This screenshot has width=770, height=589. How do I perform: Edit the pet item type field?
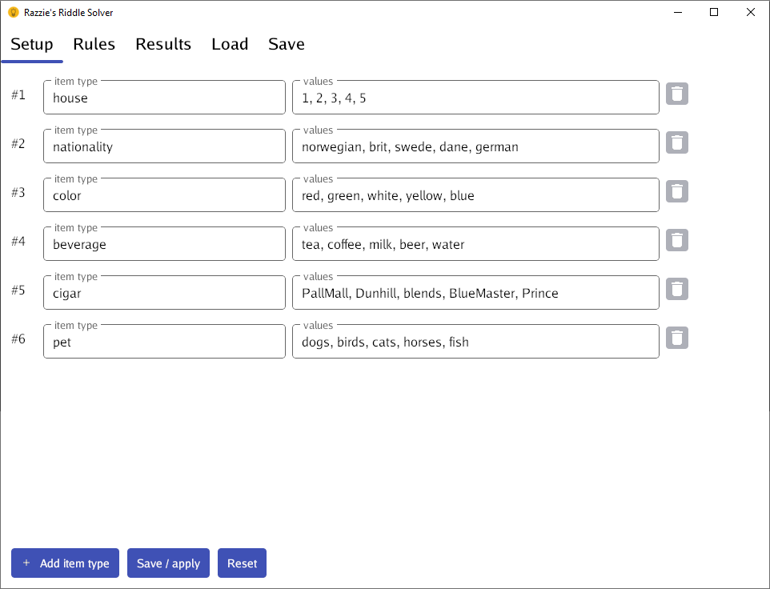tap(165, 341)
